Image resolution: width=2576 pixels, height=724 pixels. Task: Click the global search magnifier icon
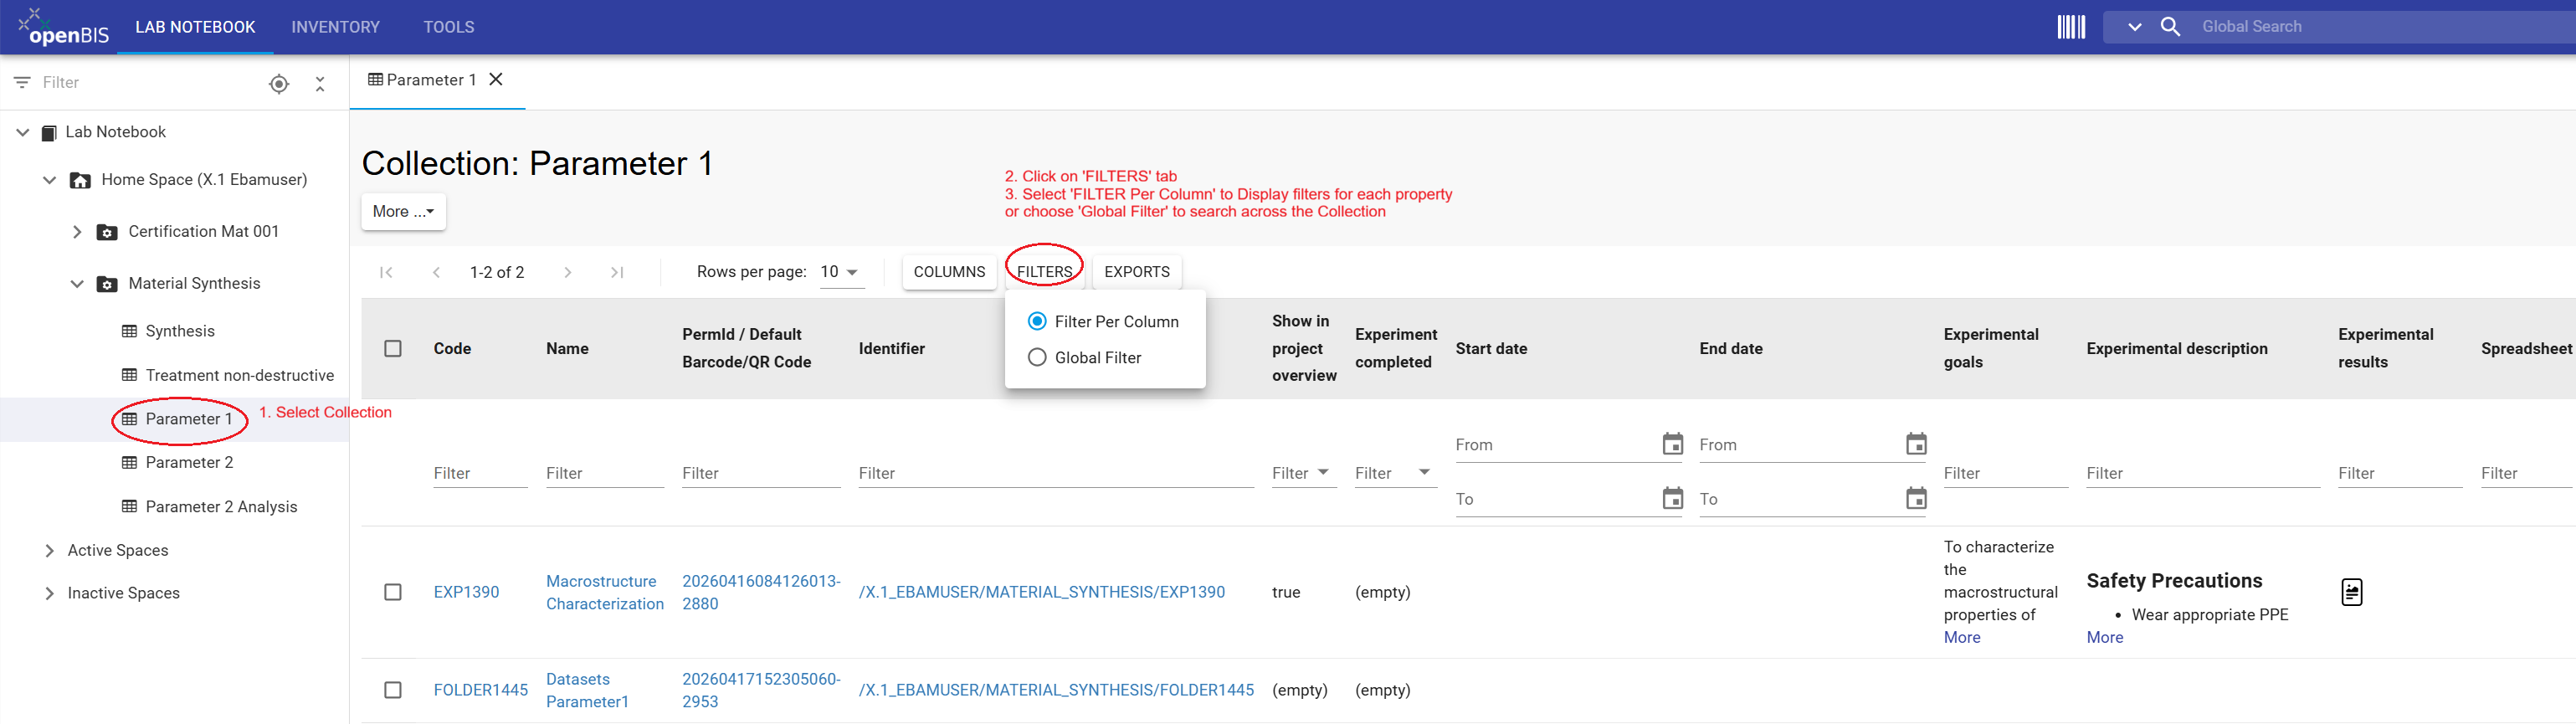pos(2170,27)
